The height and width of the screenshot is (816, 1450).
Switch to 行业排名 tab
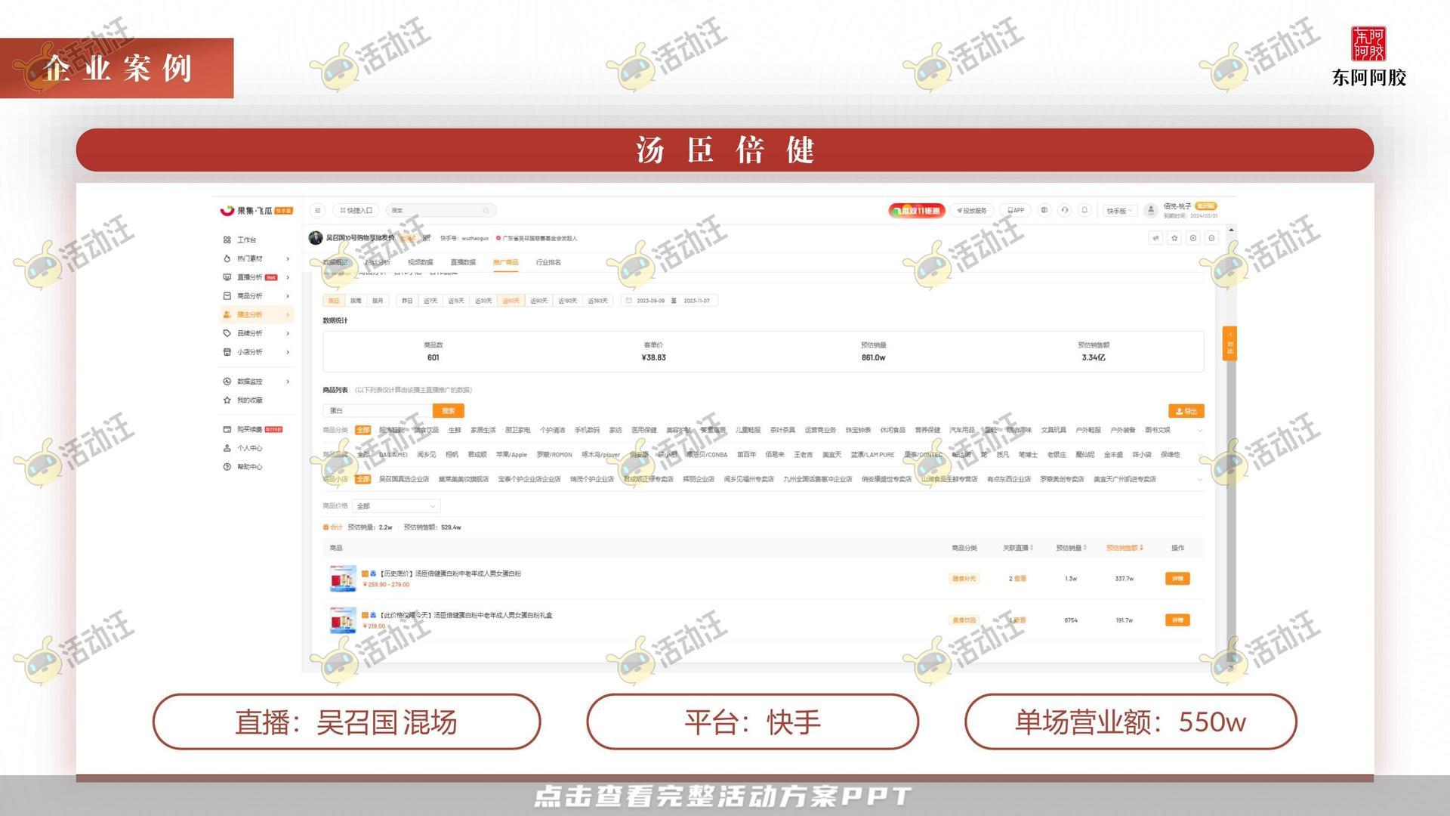pos(548,262)
